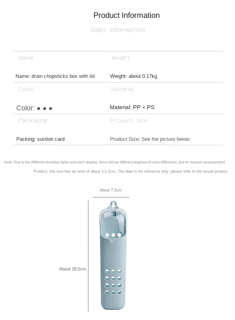Click the hanging hook on the box lid
Screen dimensions: 235x320
tap(113, 205)
